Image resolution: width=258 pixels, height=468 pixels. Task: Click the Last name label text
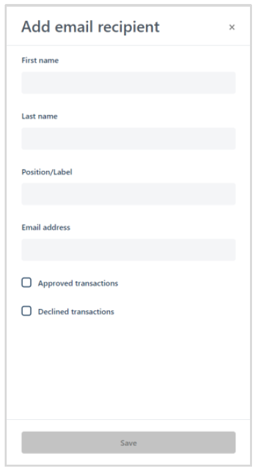[x=39, y=116]
